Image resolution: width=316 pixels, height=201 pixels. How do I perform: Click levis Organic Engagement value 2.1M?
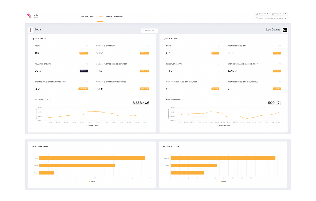[100, 53]
